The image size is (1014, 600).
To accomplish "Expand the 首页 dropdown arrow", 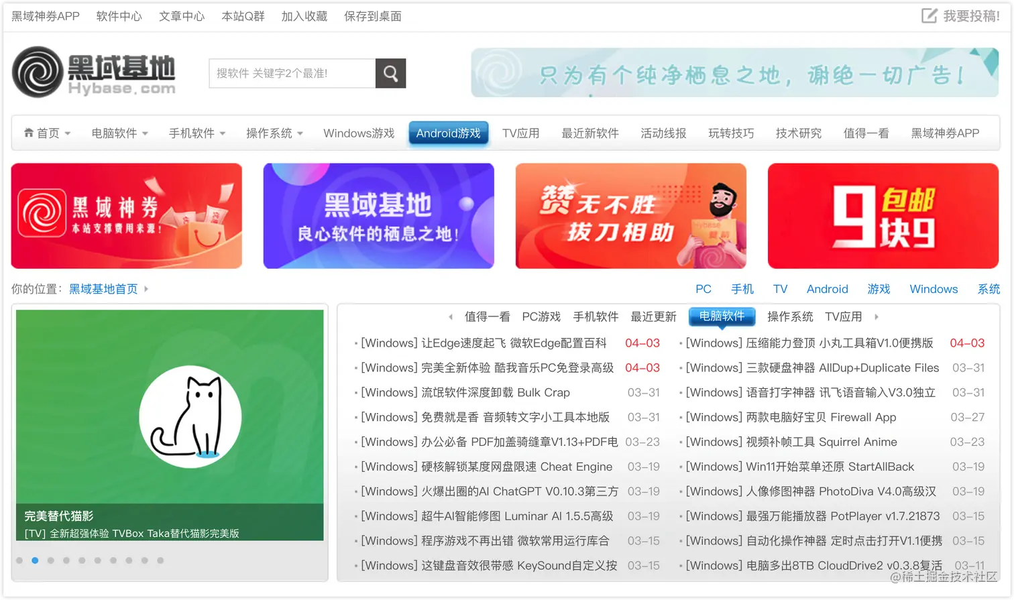I will tap(68, 133).
